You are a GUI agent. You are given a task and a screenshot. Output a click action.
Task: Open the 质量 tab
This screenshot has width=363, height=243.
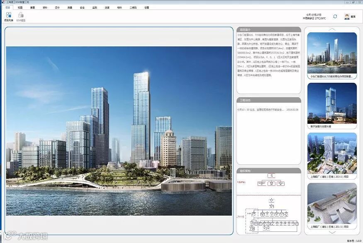70,7
